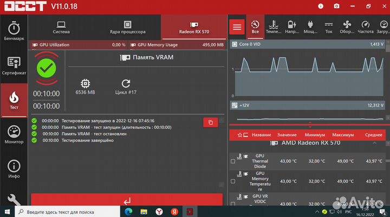Switch to the Система tab
The width and height of the screenshot is (390, 217).
61,28
